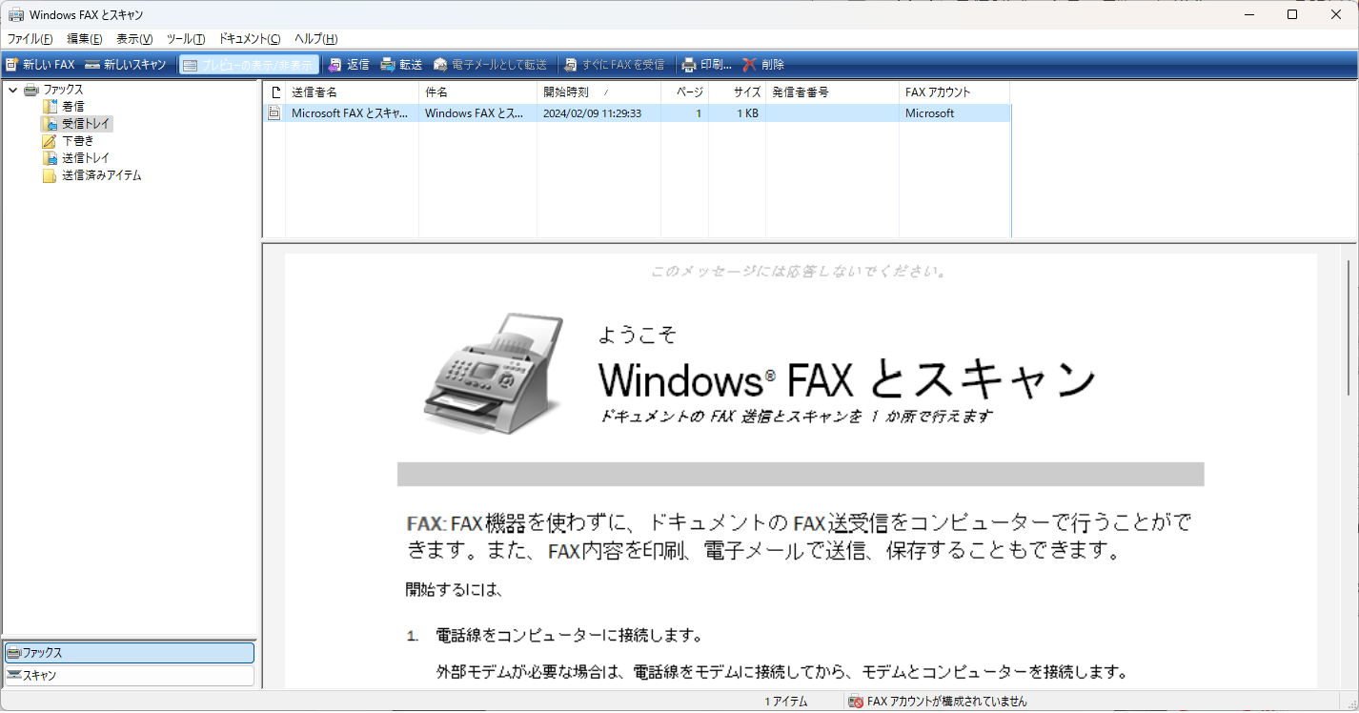1359x713 pixels.
Task: Click the app icon in title bar
Action: pyautogui.click(x=16, y=14)
